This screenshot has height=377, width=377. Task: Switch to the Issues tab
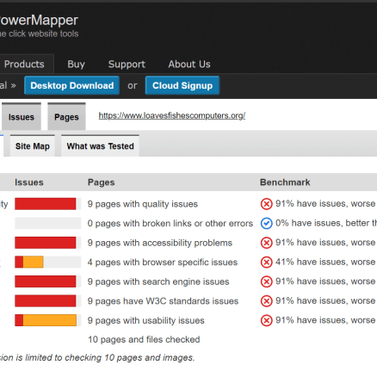[x=22, y=117]
